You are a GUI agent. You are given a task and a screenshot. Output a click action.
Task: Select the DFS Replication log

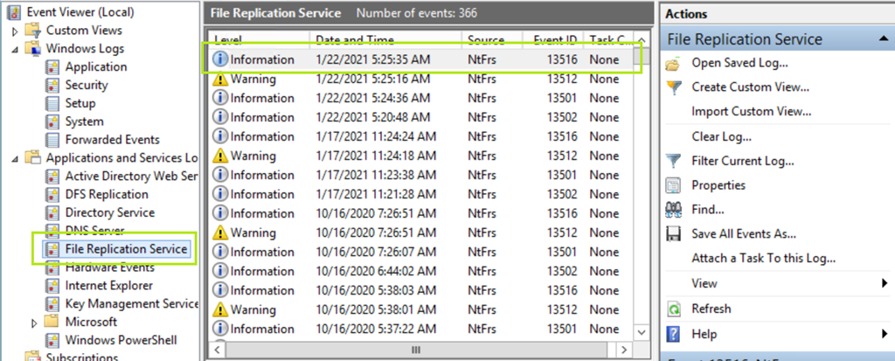click(x=106, y=194)
